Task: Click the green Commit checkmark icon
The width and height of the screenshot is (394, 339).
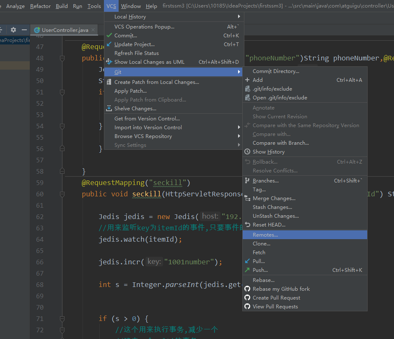Action: 109,36
